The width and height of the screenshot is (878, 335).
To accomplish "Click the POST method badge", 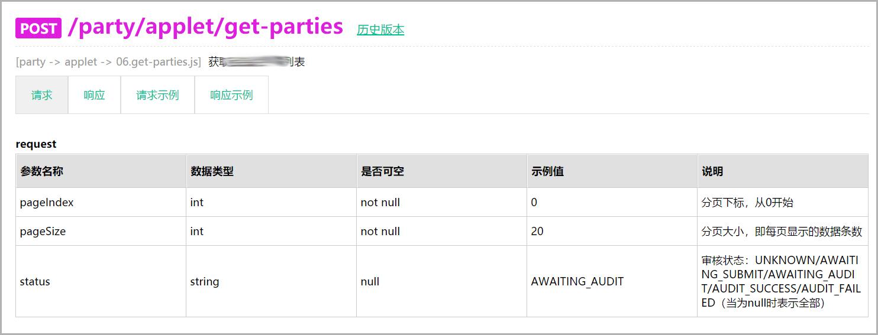I will pyautogui.click(x=38, y=28).
